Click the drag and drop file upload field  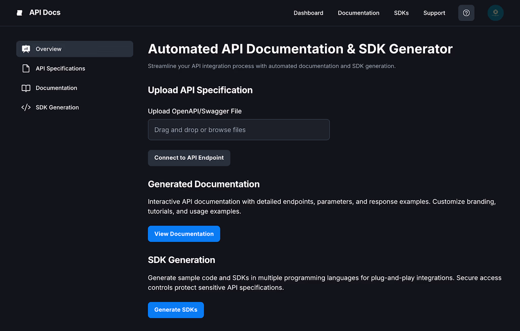[x=239, y=130]
